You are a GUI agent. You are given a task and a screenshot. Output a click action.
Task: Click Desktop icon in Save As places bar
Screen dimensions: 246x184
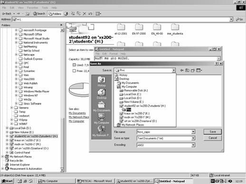pyautogui.click(x=102, y=94)
